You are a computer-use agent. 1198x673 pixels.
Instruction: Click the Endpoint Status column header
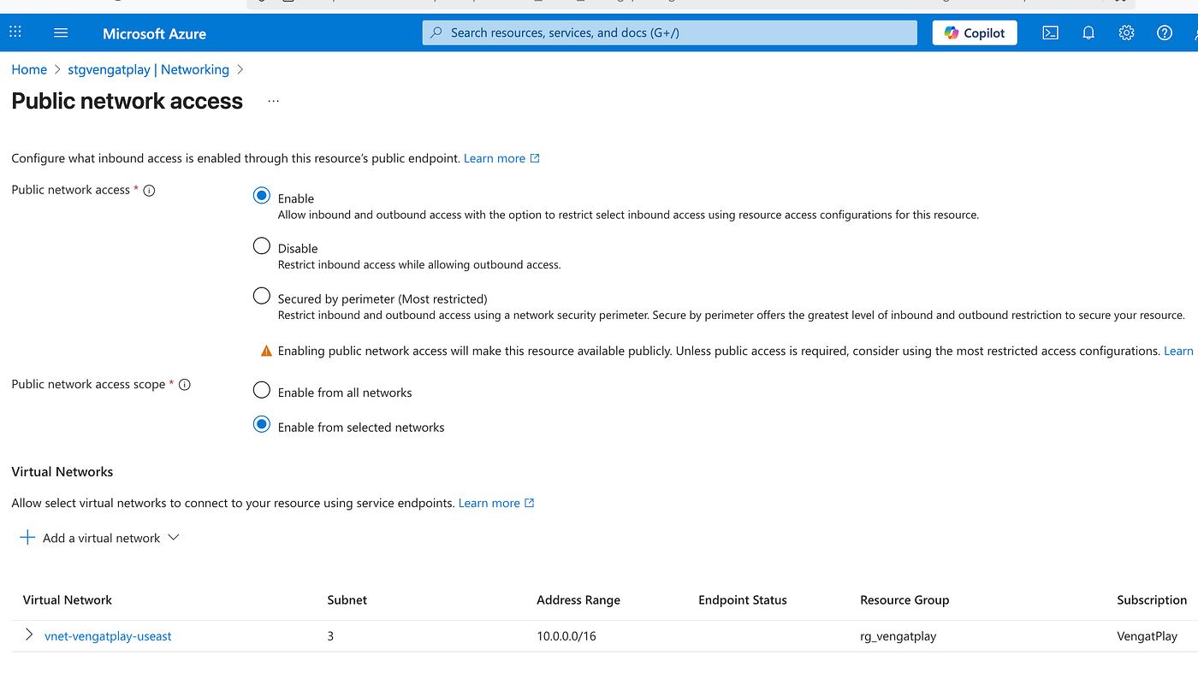tap(743, 599)
